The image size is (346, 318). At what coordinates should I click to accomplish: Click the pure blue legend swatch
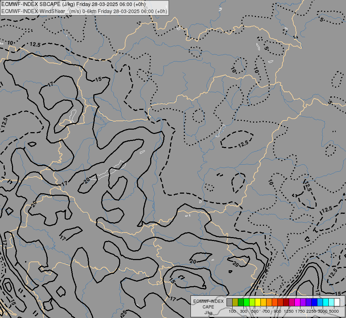(x=315, y=302)
